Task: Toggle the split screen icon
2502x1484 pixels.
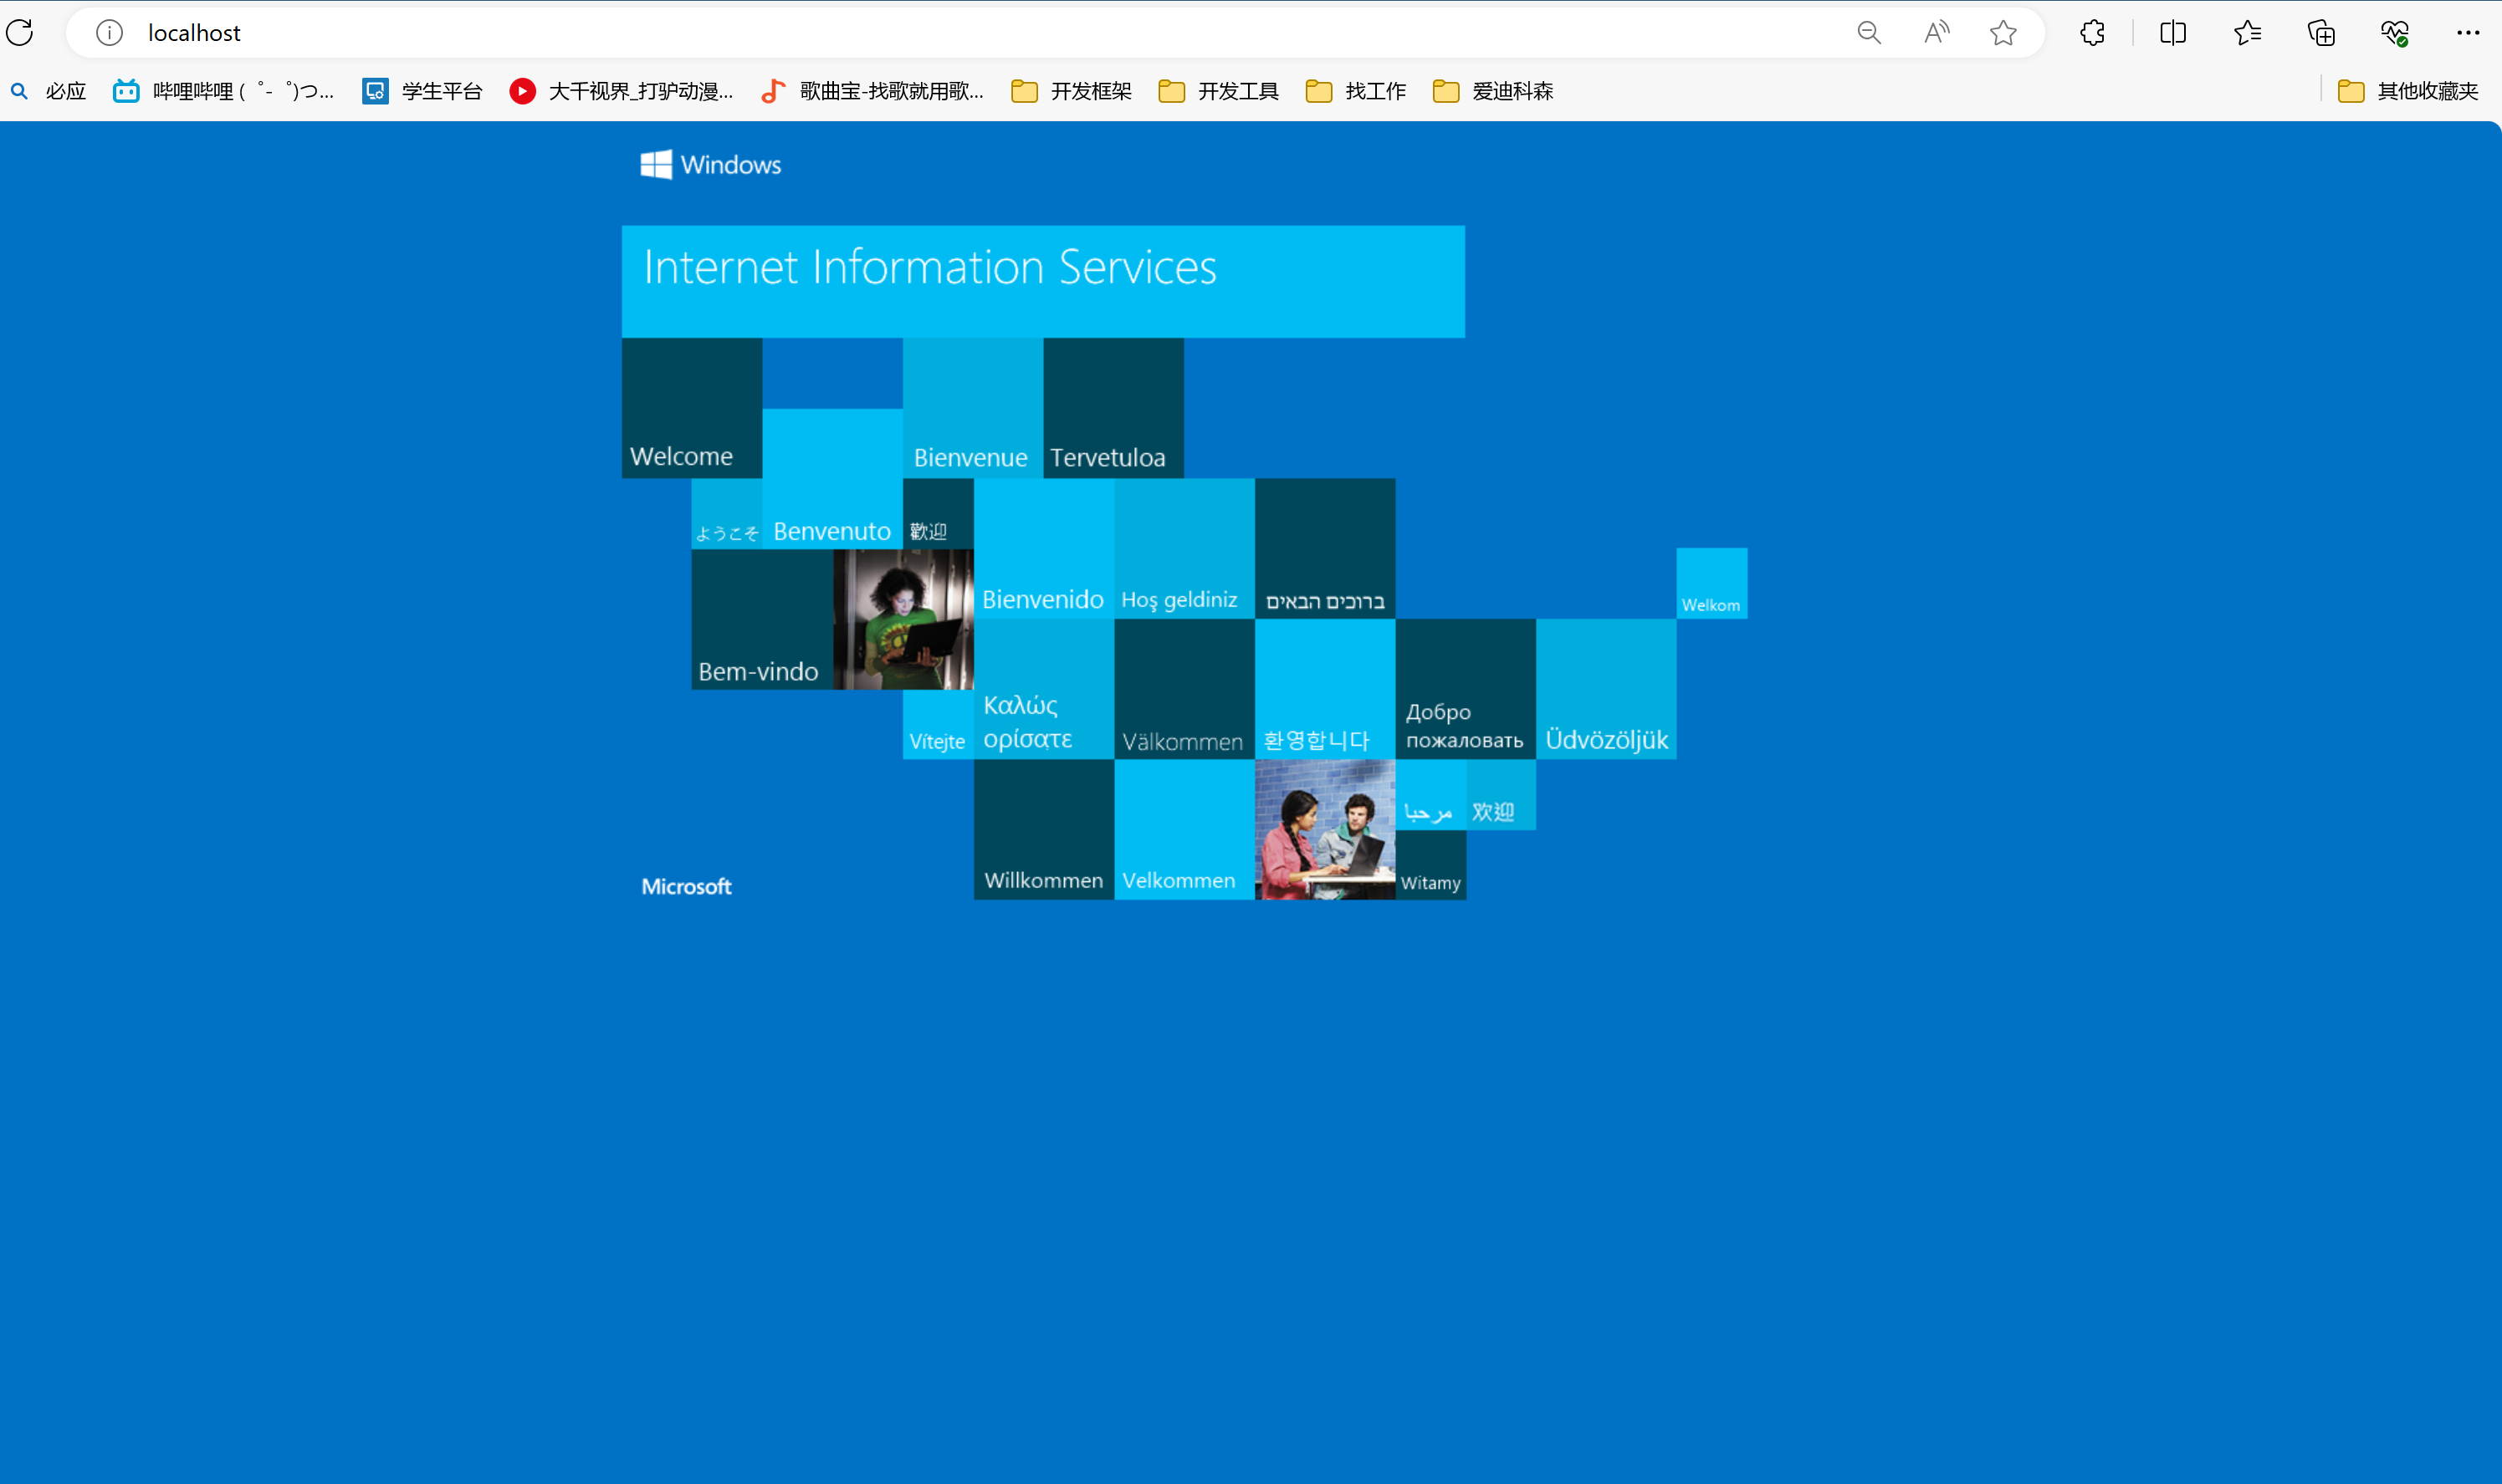Action: click(2173, 33)
